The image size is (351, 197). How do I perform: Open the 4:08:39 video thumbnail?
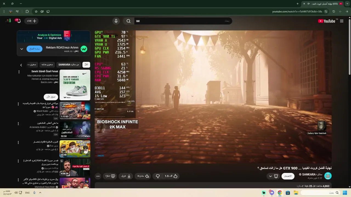[x=75, y=168]
